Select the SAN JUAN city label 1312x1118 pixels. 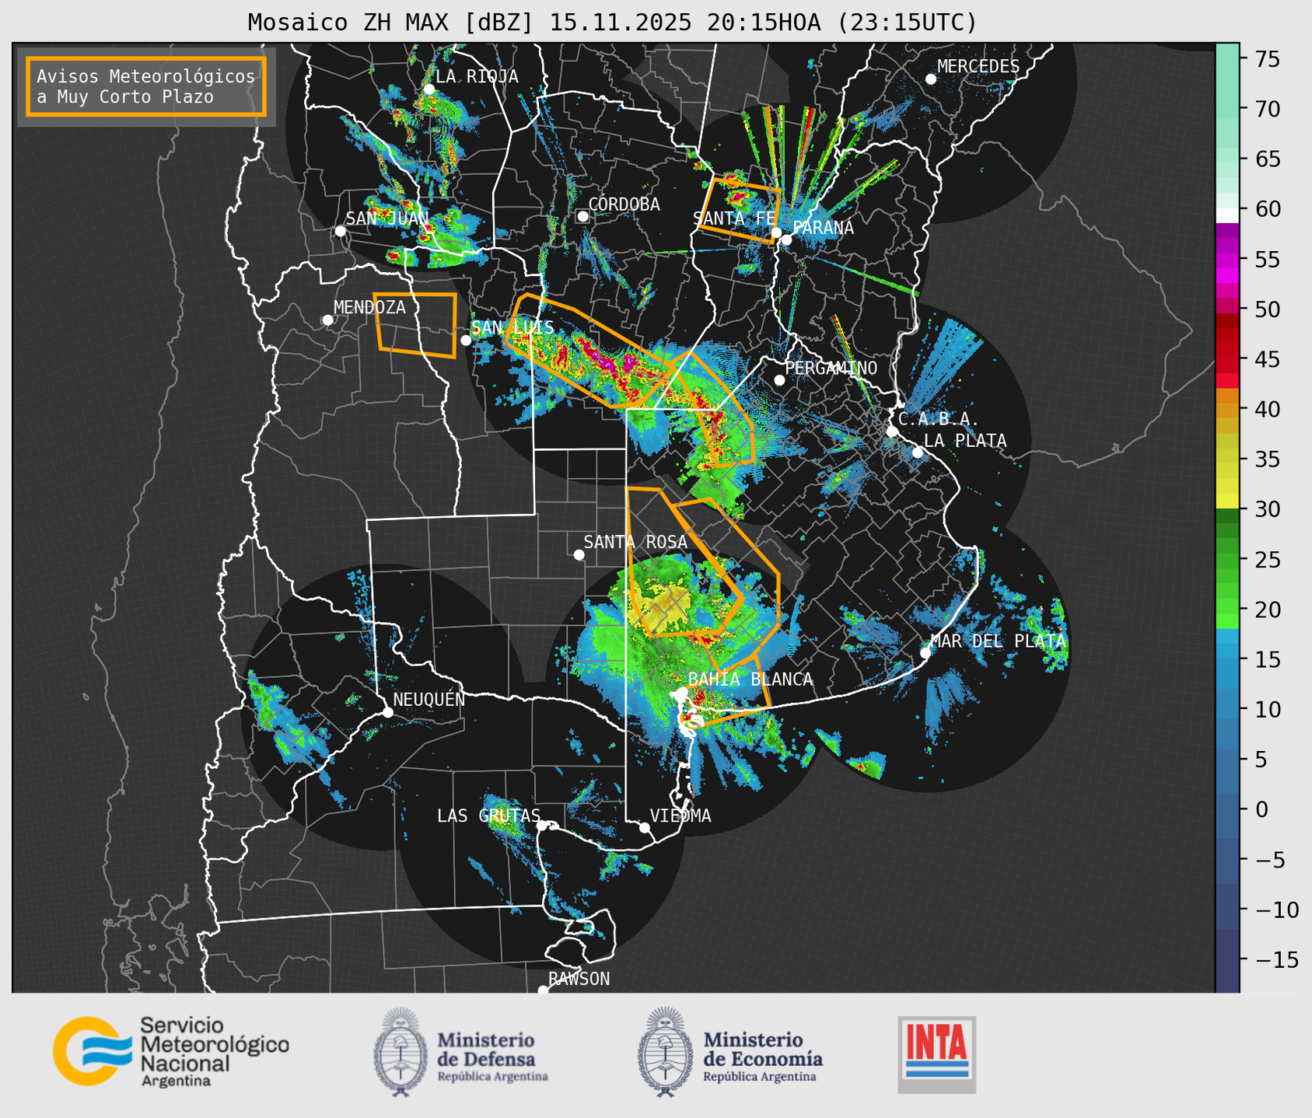[x=387, y=218]
